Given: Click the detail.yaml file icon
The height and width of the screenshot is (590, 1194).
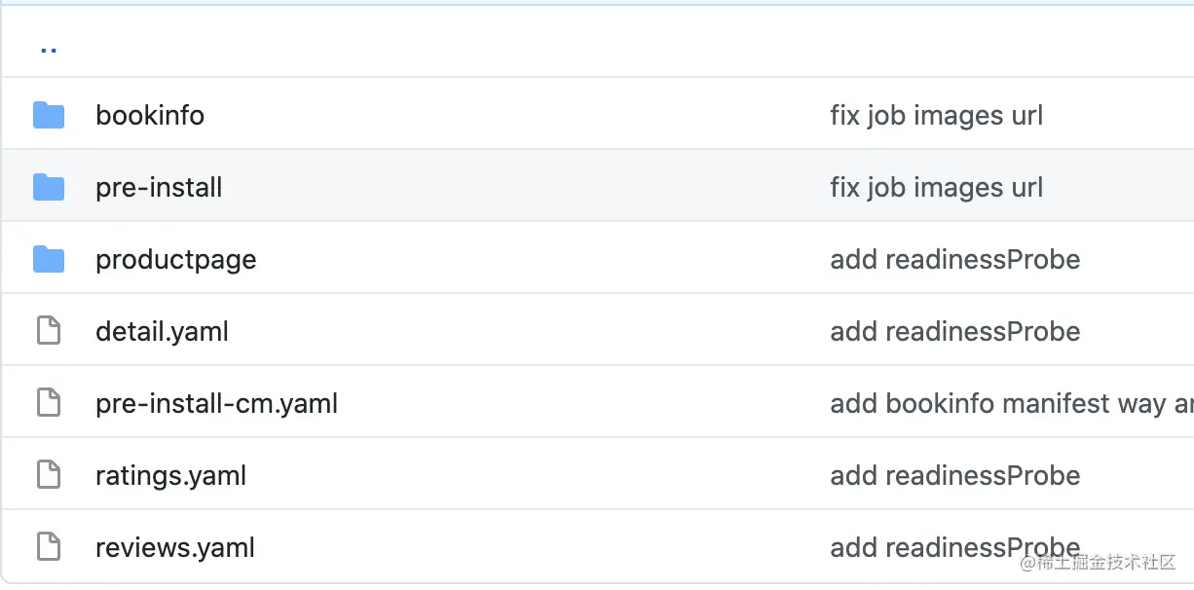Looking at the screenshot, I should (x=49, y=331).
